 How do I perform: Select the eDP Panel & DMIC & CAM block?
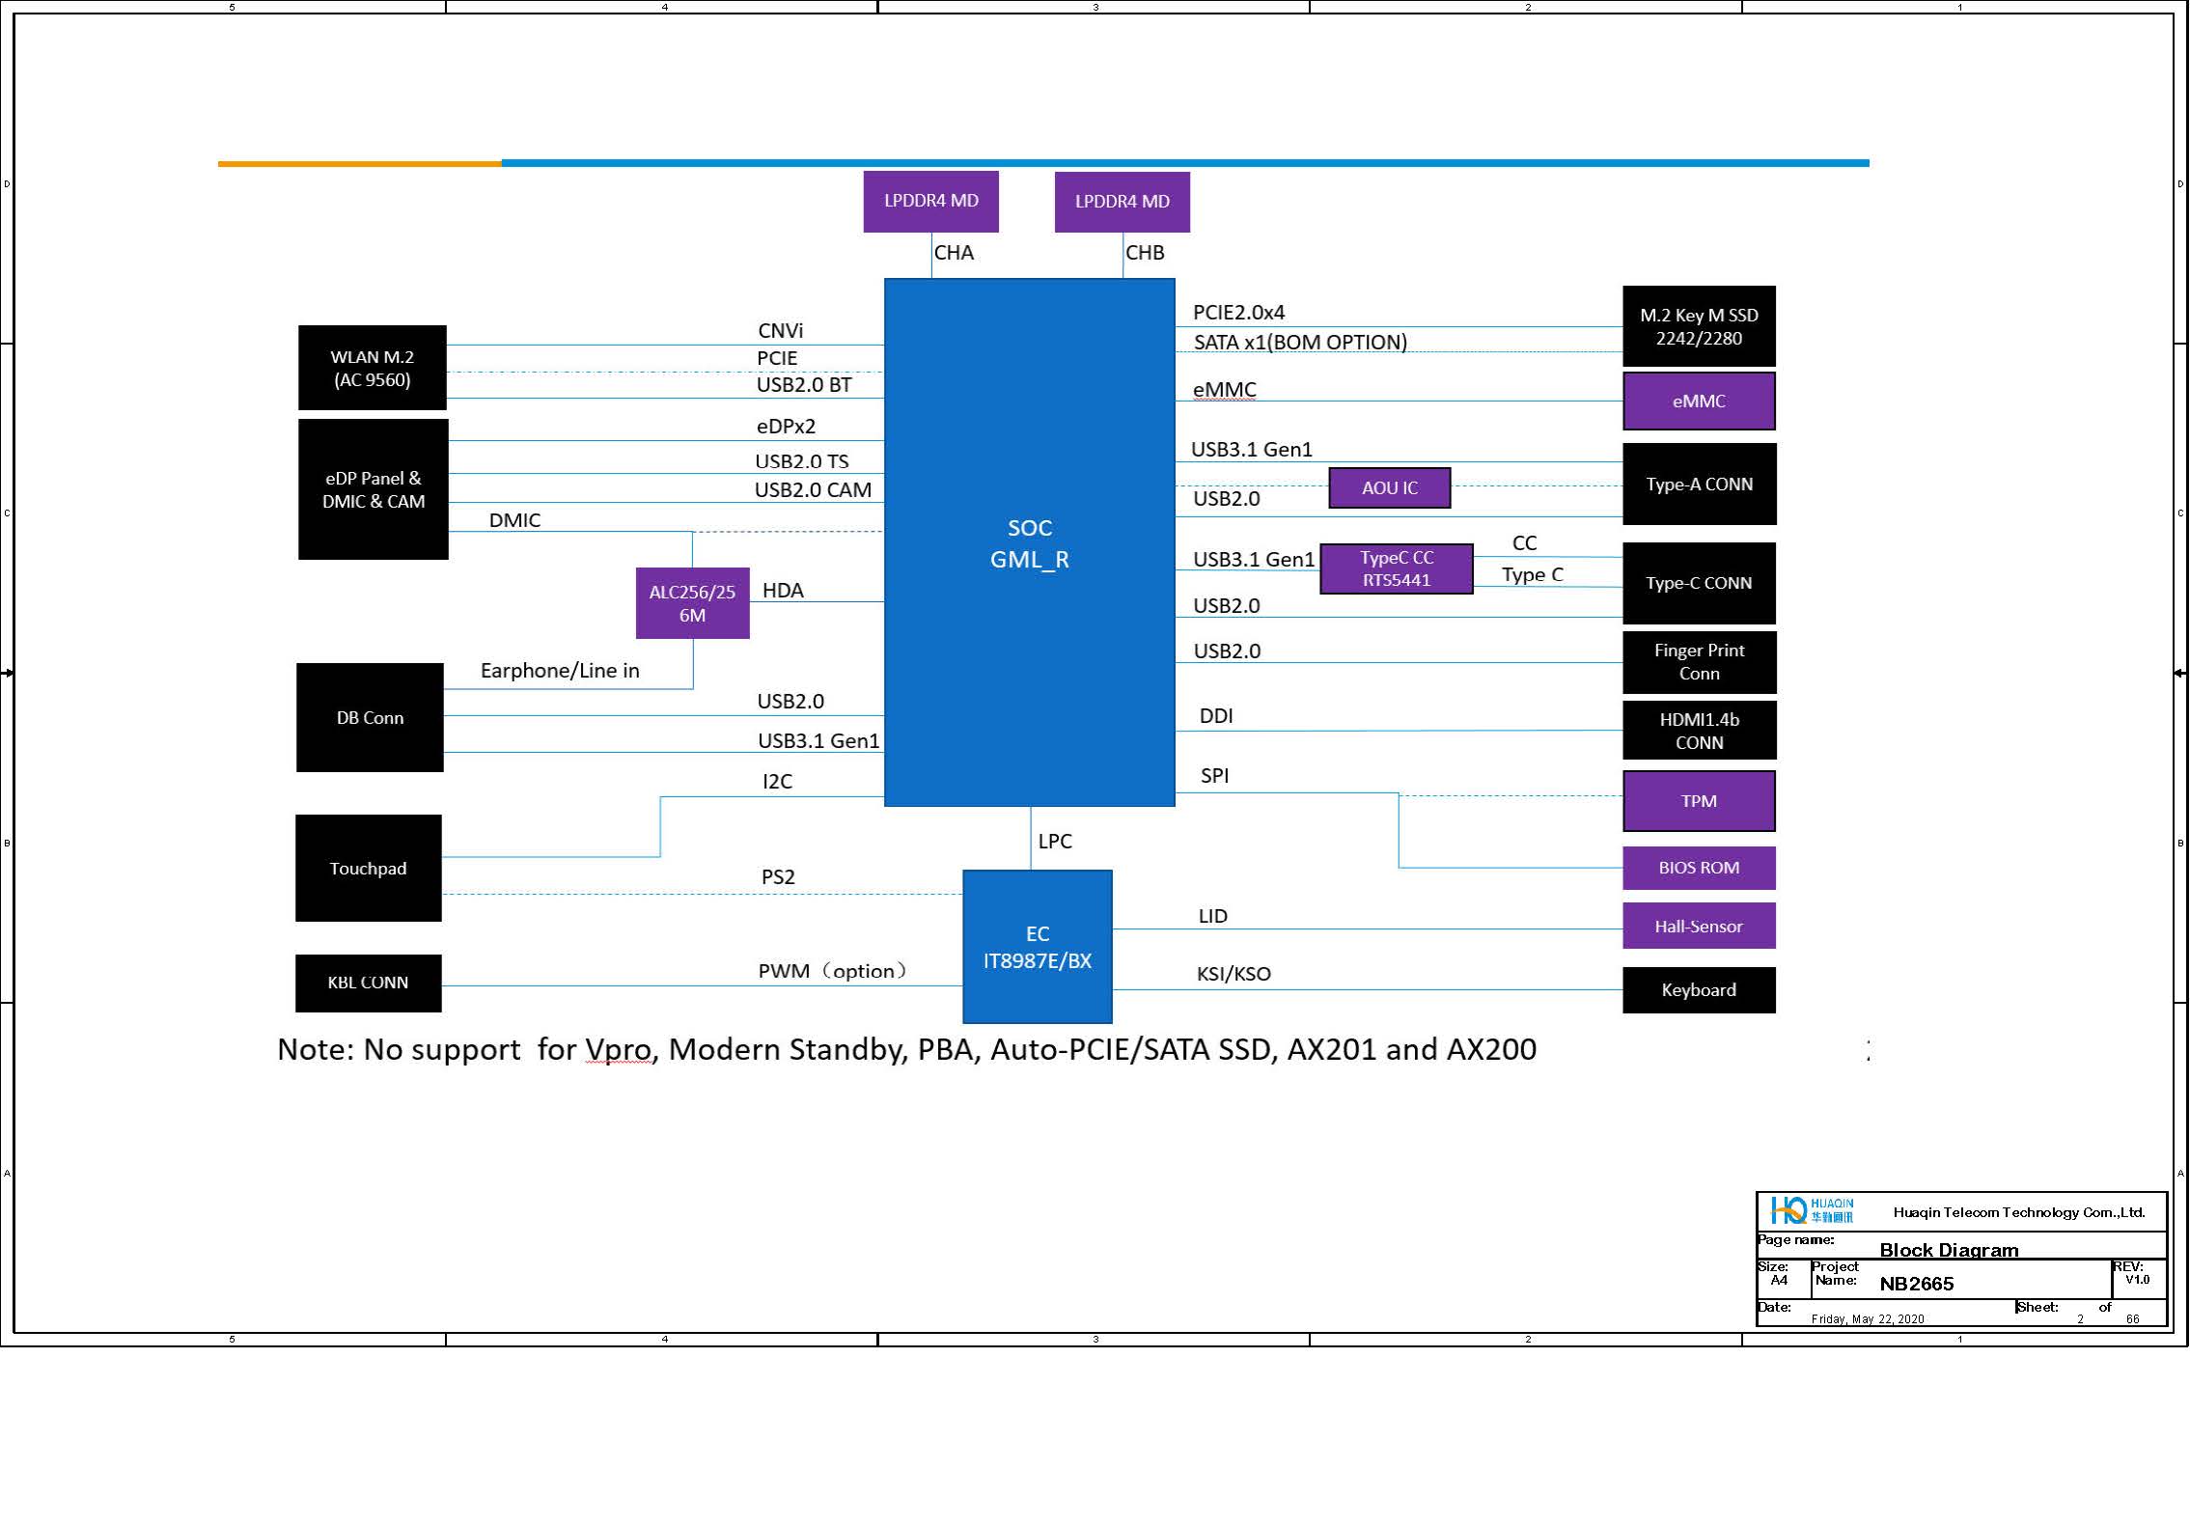[x=373, y=489]
